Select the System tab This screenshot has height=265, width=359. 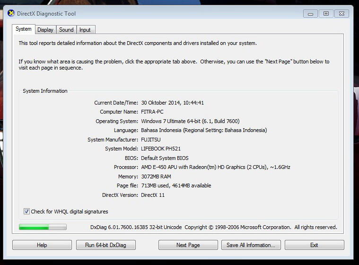pyautogui.click(x=24, y=29)
